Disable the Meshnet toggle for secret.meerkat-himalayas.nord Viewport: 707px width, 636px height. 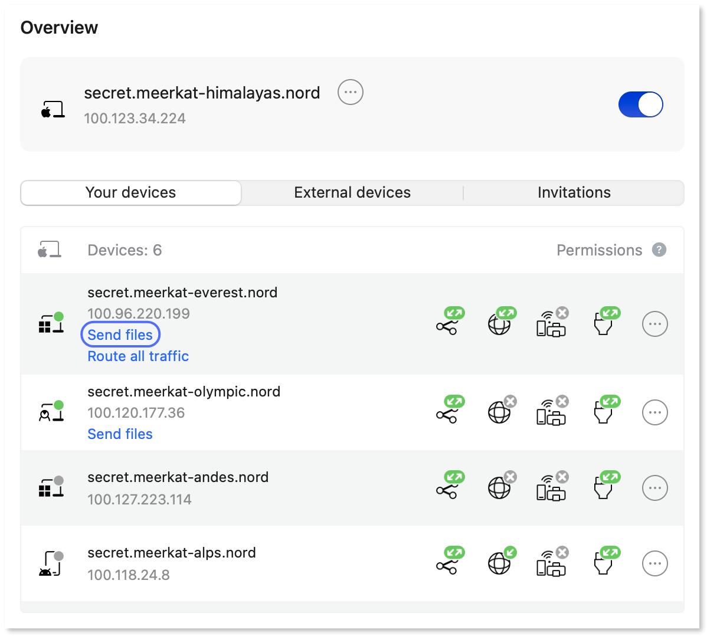coord(641,104)
